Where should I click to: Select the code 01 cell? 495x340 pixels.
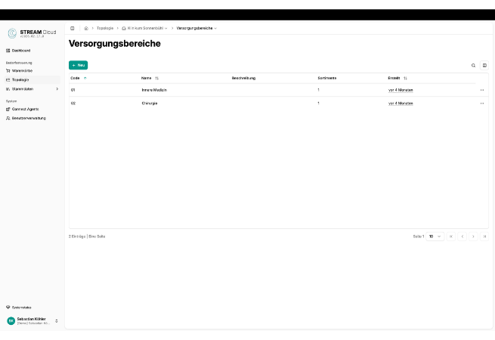(73, 90)
